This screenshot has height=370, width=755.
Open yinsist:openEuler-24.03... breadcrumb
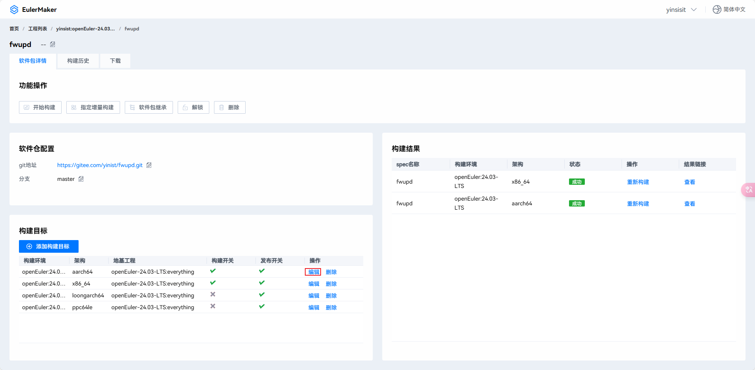point(85,29)
